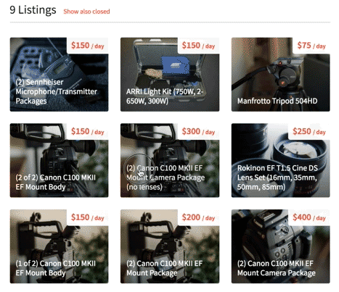Open the ARRI Light Kit listing

tap(170, 75)
